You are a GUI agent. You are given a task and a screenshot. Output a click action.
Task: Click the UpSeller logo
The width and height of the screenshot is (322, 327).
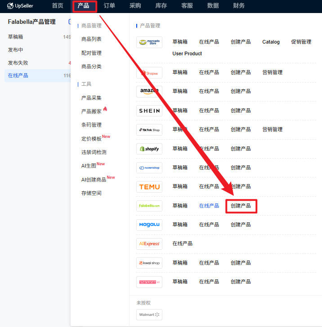pyautogui.click(x=20, y=6)
